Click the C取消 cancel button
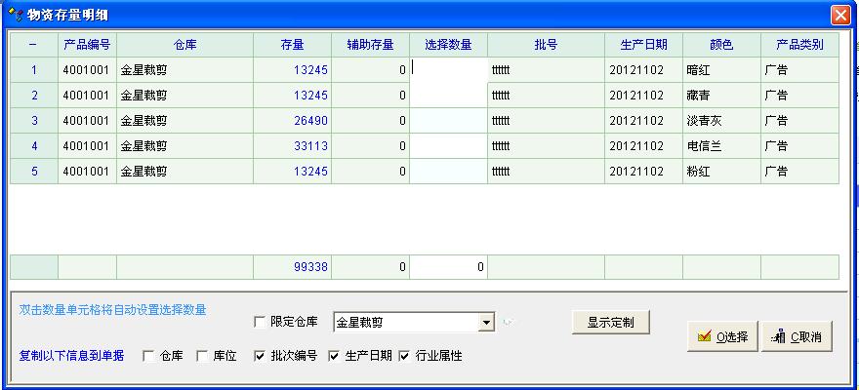The width and height of the screenshot is (859, 390). point(797,336)
